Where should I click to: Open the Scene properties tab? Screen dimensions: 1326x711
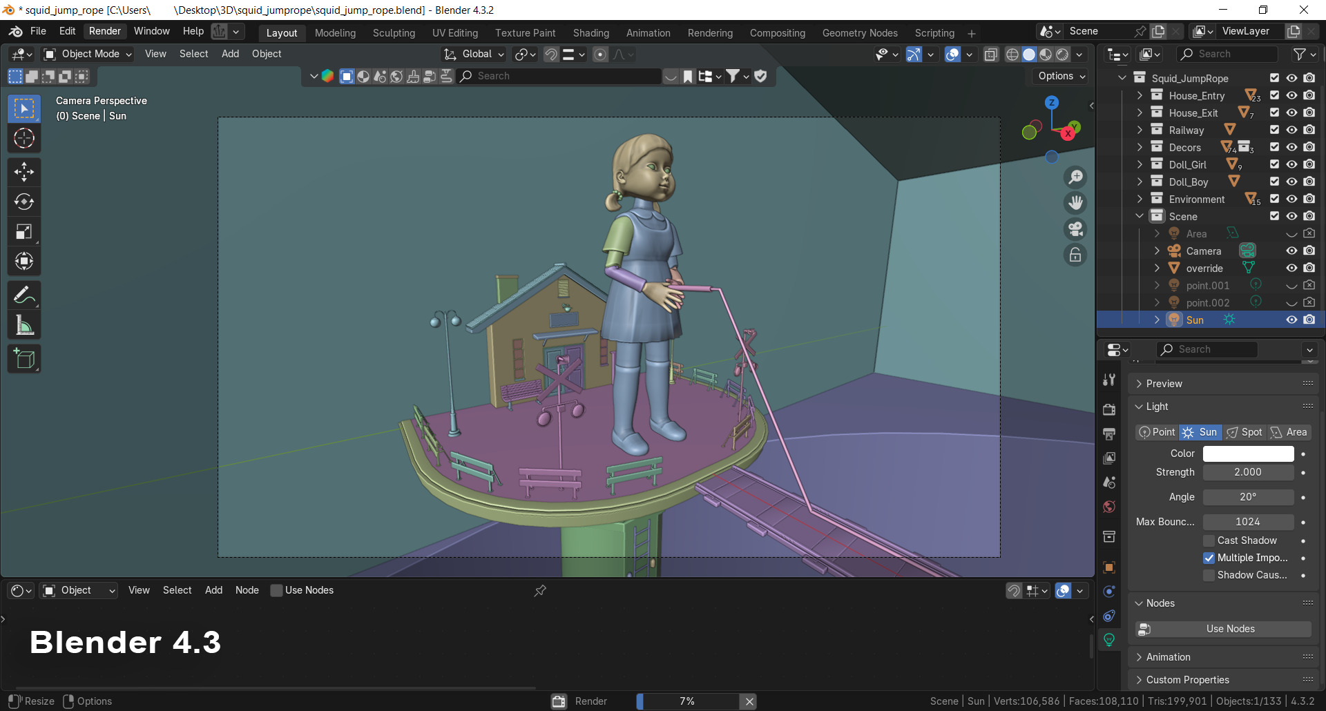[1109, 483]
